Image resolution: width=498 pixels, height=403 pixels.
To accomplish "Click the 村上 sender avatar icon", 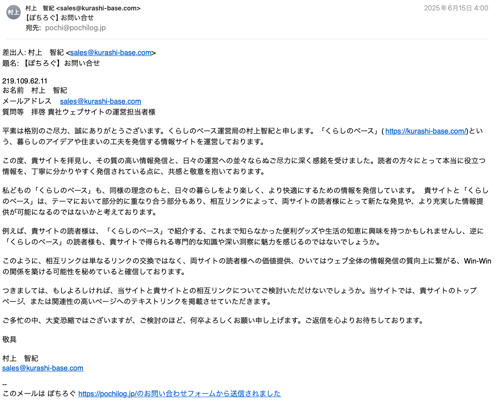I will point(14,12).
